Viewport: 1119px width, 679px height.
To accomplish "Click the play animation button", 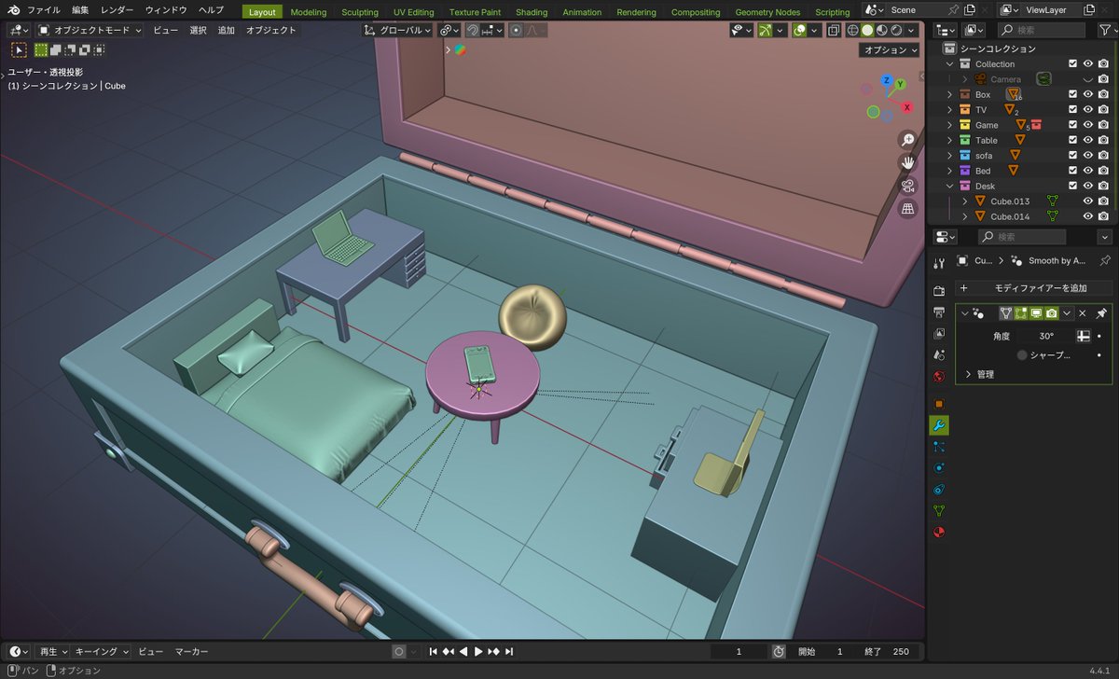I will pos(478,651).
